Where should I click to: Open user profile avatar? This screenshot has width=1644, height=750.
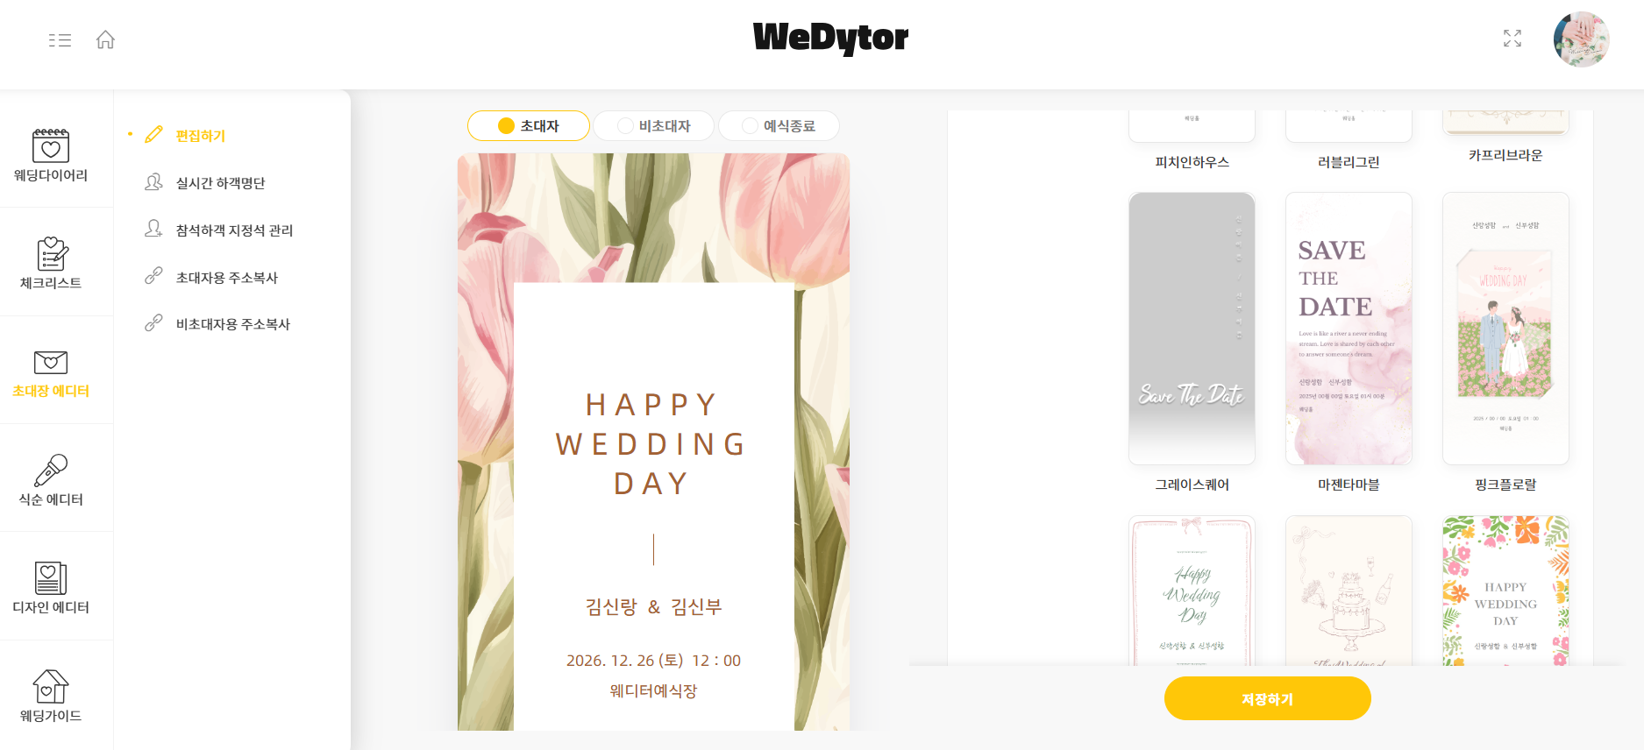click(1581, 39)
